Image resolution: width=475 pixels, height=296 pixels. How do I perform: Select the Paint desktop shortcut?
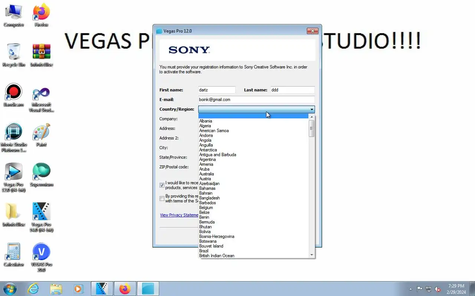pyautogui.click(x=41, y=135)
